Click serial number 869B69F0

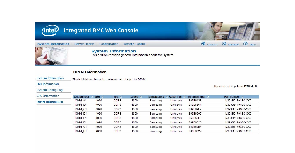coord(195,118)
